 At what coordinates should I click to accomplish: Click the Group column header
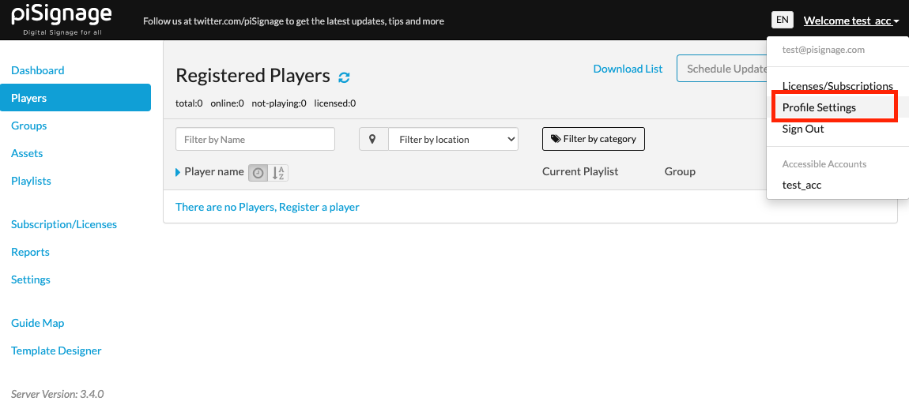click(680, 171)
